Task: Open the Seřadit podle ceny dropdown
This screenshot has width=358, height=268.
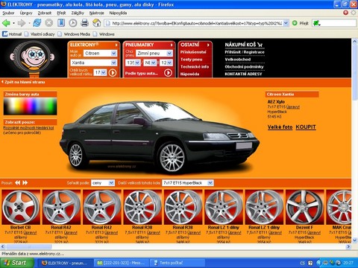Action: [x=103, y=183]
